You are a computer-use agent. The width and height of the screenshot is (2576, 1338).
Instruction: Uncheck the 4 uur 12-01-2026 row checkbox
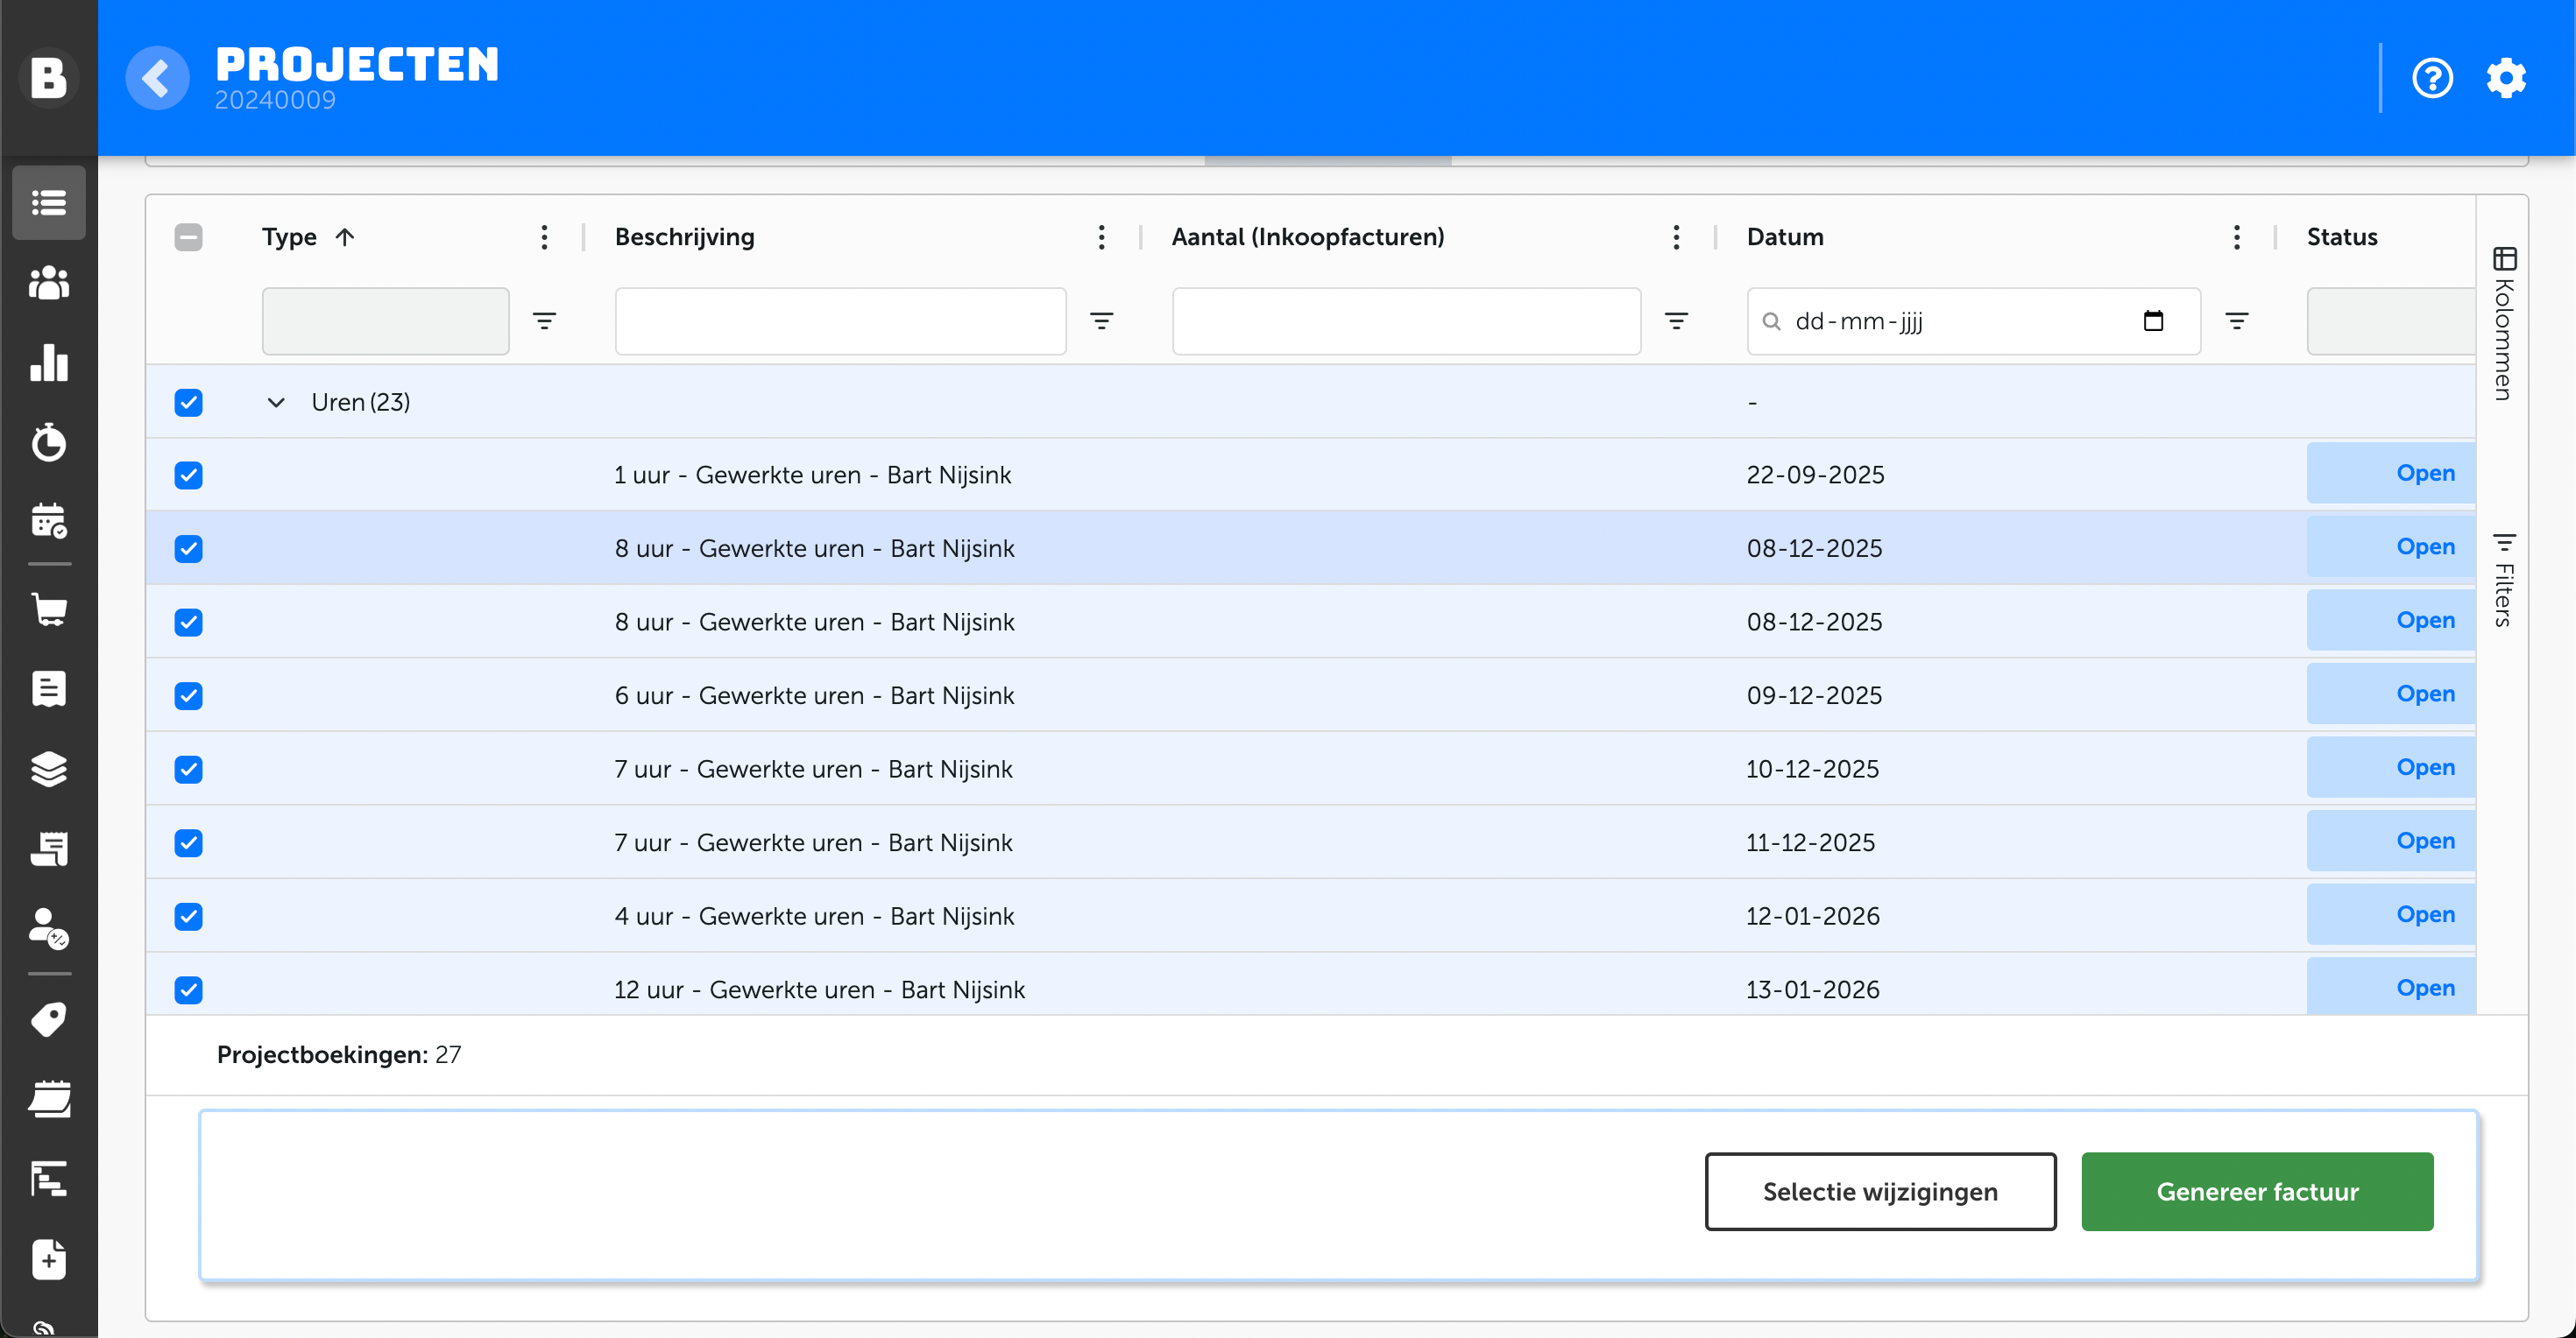(188, 916)
